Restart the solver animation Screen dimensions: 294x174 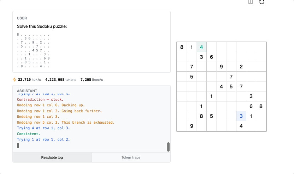tap(262, 2)
